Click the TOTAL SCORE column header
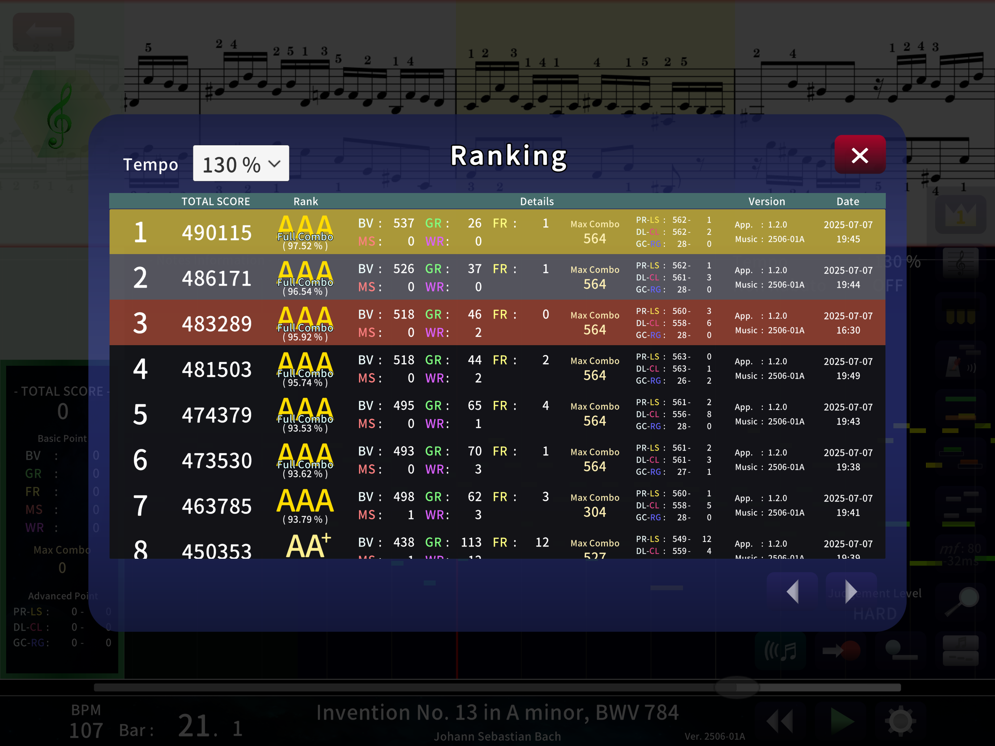 click(215, 201)
